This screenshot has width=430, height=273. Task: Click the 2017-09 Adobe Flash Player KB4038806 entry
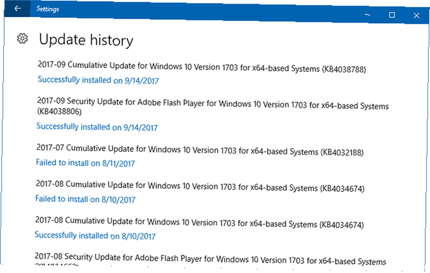(x=213, y=106)
